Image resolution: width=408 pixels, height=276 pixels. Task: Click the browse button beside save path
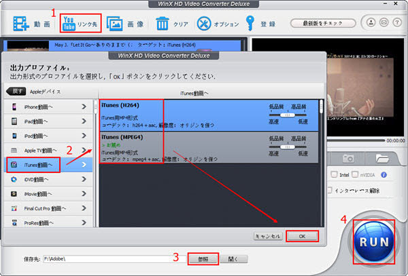coord(203,259)
